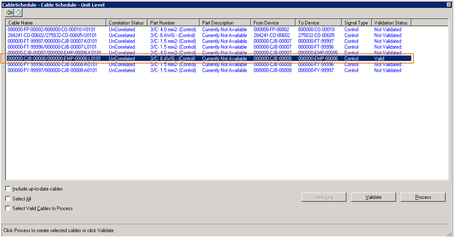Click the Part Number column header

click(x=173, y=23)
